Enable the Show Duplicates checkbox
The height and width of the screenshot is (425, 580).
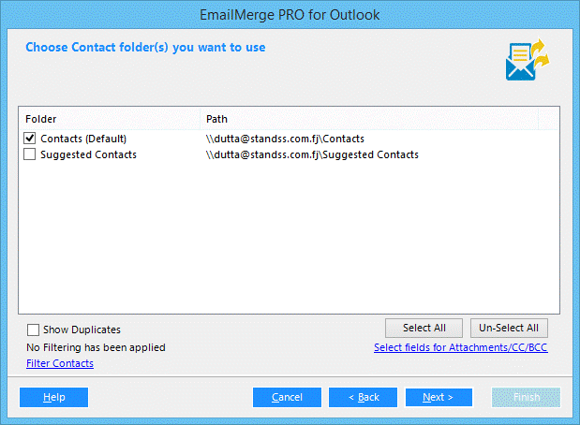tap(33, 330)
